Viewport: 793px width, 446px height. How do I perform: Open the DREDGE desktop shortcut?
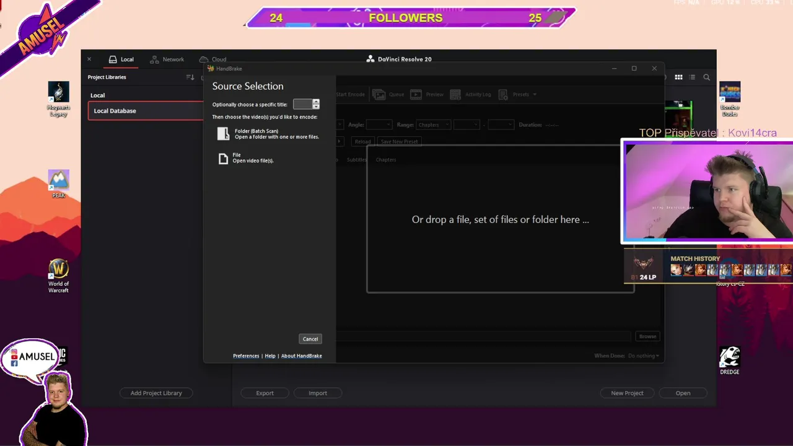click(730, 361)
